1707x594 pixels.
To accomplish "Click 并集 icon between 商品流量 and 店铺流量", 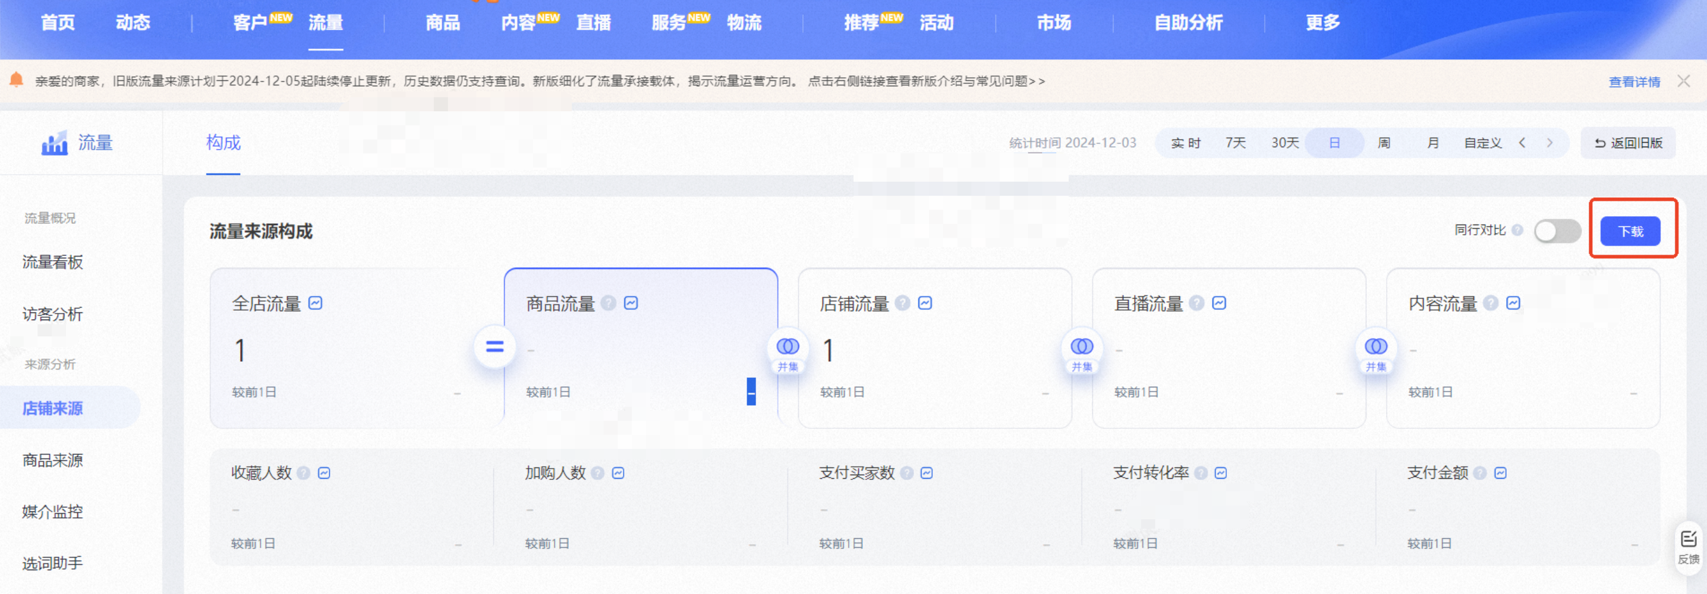I will click(x=788, y=351).
